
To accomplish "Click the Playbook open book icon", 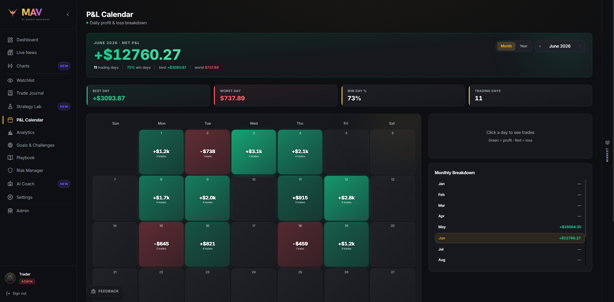I will (x=10, y=158).
